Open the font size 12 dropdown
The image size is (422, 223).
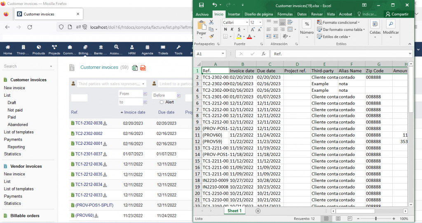[260, 22]
